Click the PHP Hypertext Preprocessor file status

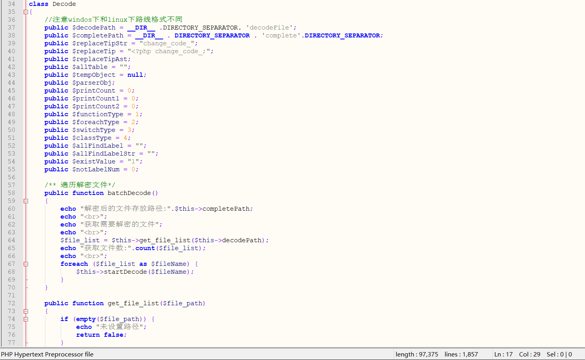tap(47, 354)
